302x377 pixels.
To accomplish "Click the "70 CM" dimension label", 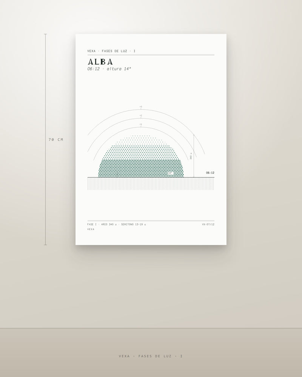I will [x=56, y=139].
